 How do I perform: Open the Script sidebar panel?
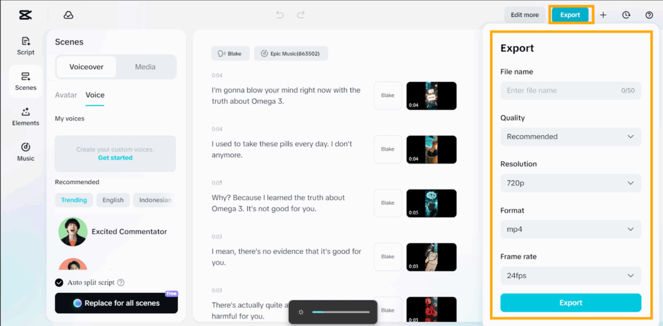point(26,46)
